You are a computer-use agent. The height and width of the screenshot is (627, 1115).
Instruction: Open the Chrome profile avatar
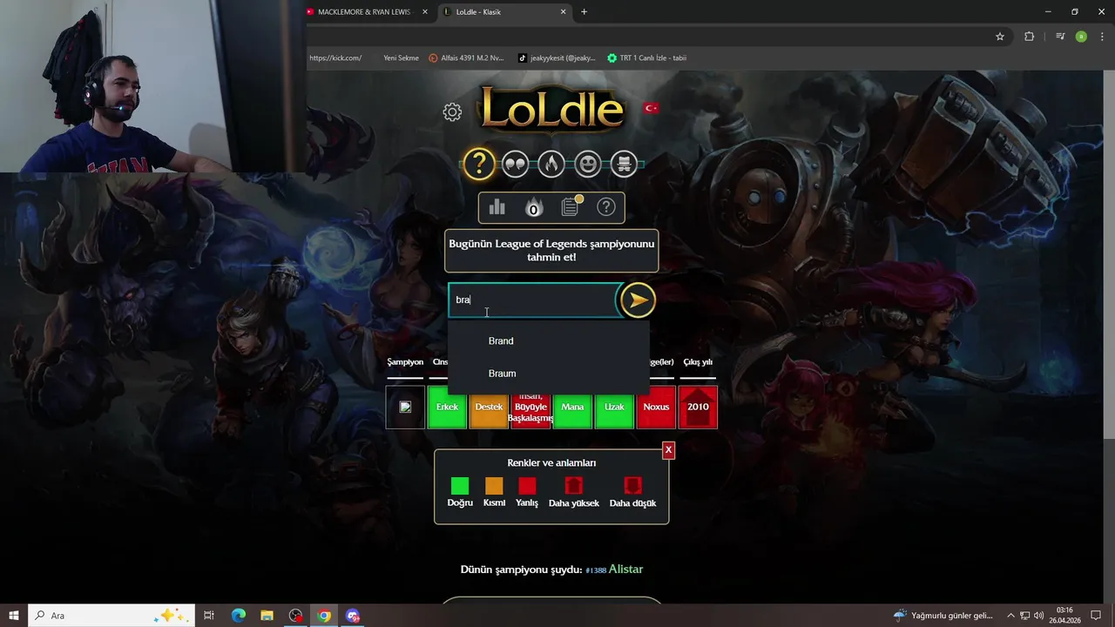pos(1081,37)
